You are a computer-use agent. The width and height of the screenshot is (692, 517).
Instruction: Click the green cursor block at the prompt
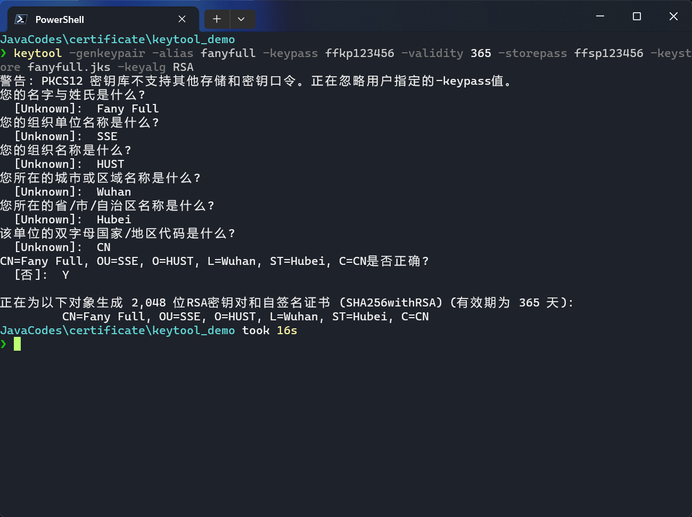pyautogui.click(x=18, y=344)
